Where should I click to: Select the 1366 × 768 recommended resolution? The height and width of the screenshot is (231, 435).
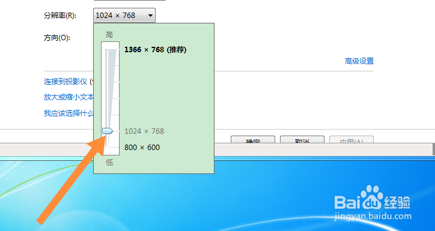(x=156, y=50)
